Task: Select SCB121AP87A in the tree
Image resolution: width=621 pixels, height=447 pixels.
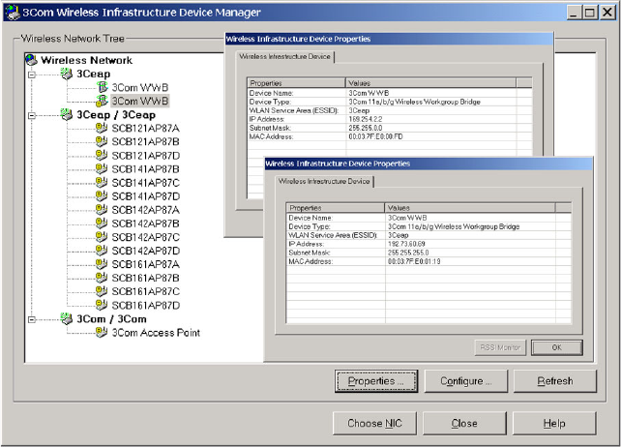Action: tap(145, 129)
